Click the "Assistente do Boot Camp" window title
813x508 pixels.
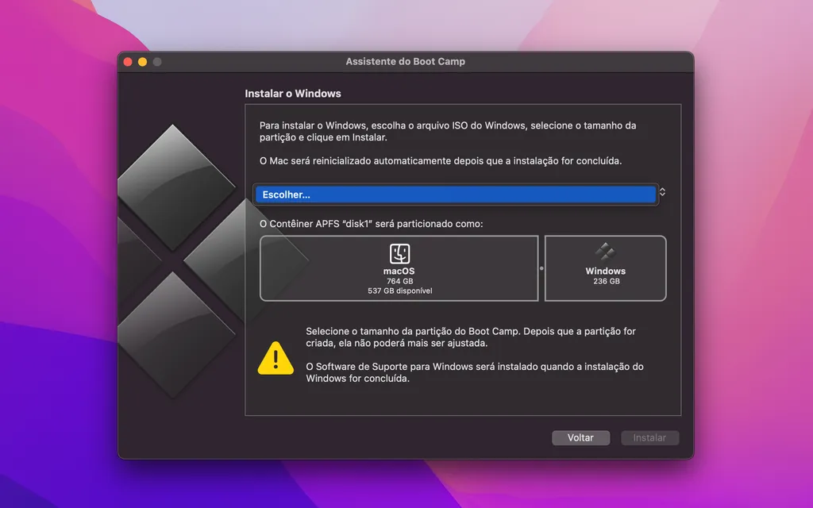click(406, 62)
